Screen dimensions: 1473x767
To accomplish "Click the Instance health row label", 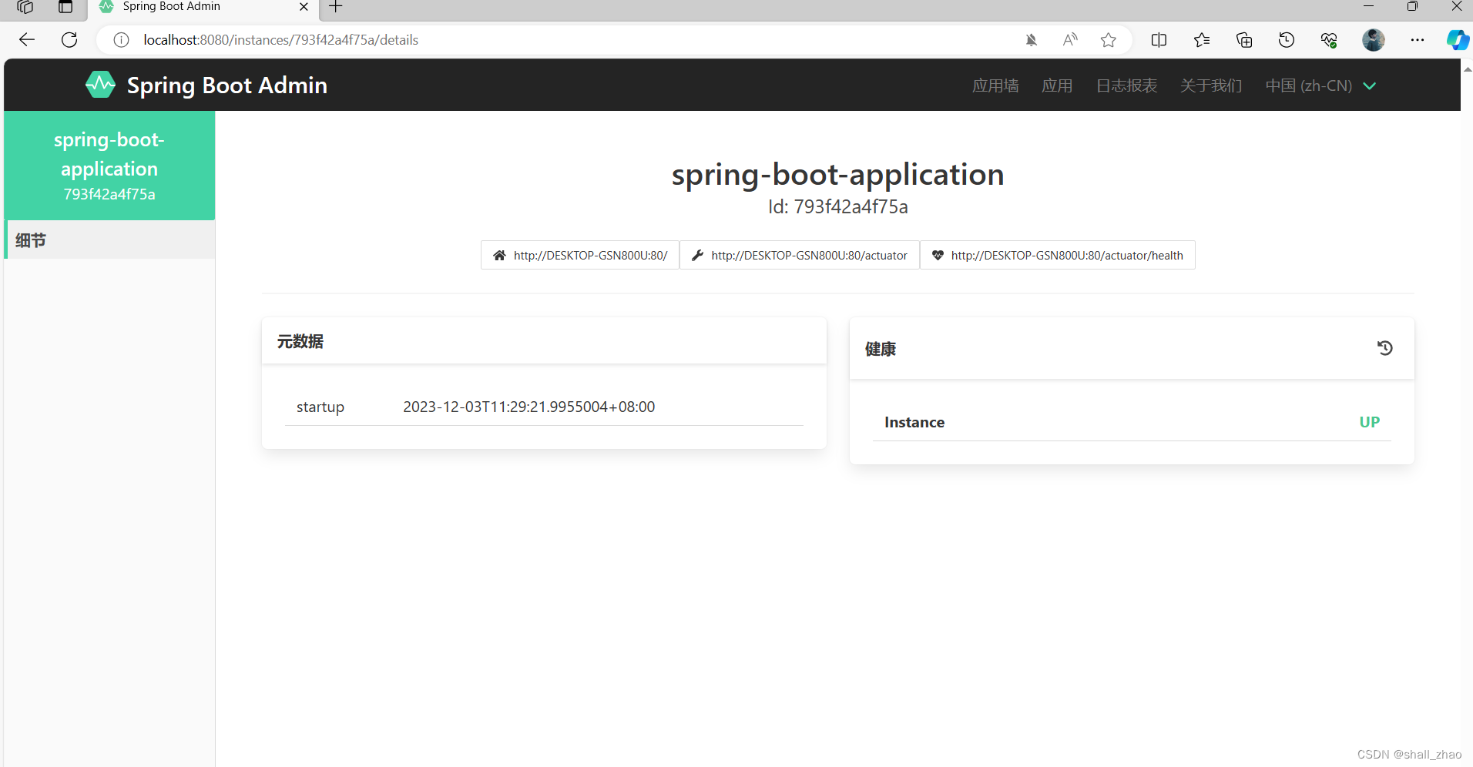I will click(914, 422).
